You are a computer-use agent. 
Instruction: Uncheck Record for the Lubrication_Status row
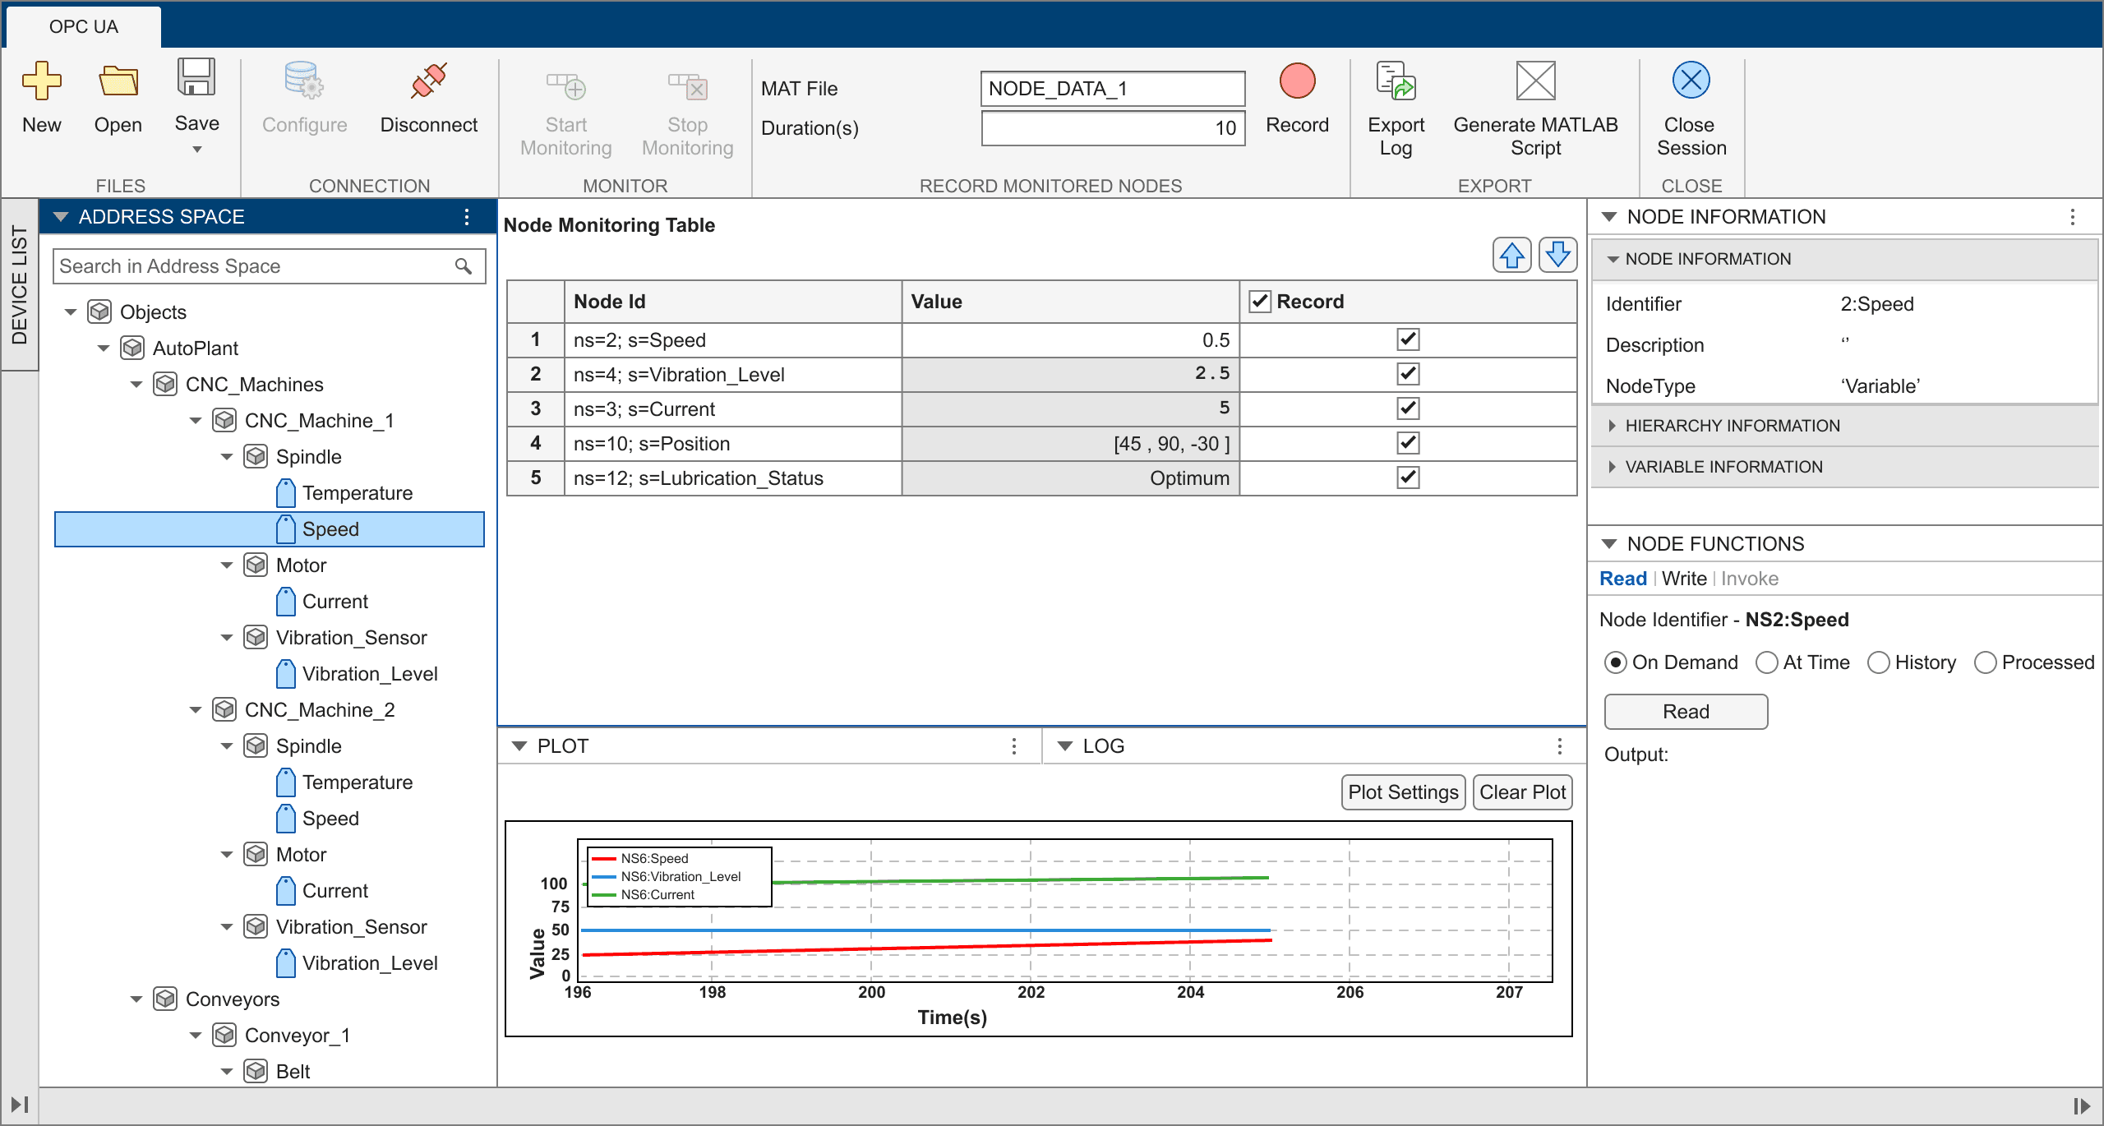click(x=1408, y=478)
